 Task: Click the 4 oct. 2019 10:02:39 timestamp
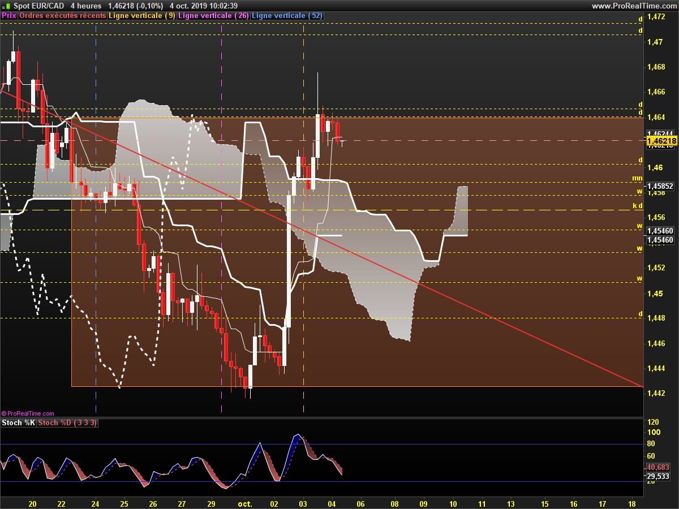coord(205,6)
